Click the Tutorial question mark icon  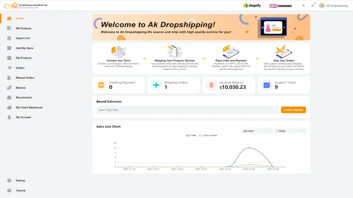(9, 191)
